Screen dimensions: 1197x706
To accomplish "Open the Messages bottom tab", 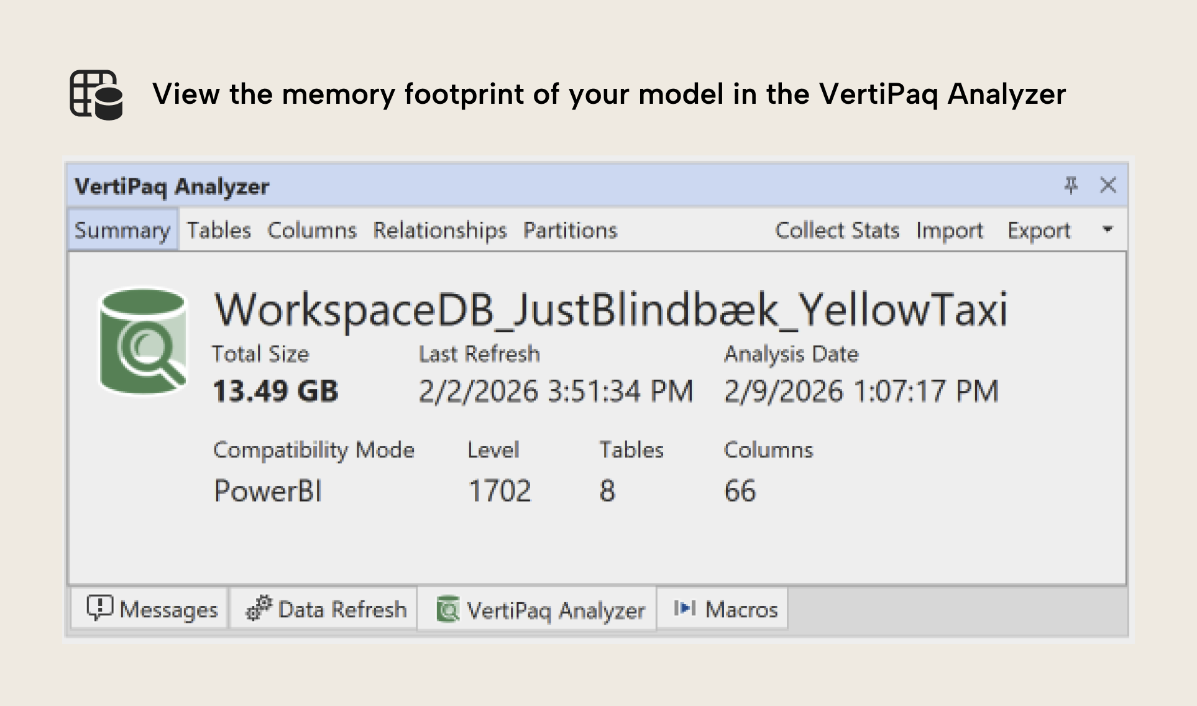I will click(x=149, y=609).
